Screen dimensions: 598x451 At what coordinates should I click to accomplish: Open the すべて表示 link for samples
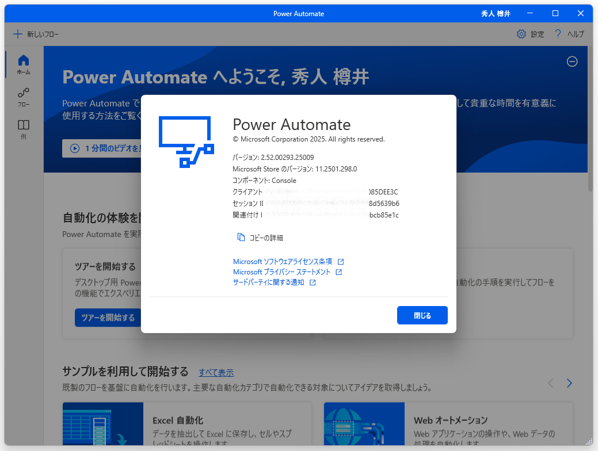coord(218,373)
